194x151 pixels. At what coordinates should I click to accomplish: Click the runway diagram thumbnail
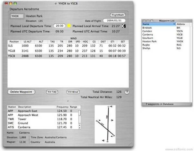point(105,124)
